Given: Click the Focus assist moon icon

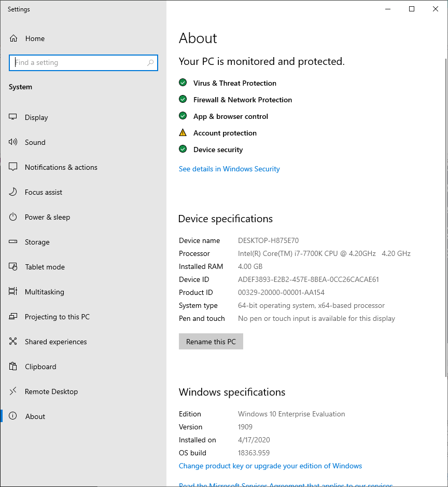Looking at the screenshot, I should [13, 192].
